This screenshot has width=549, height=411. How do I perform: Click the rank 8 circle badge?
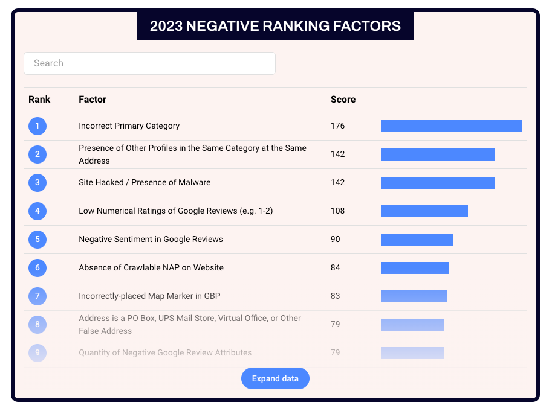37,325
